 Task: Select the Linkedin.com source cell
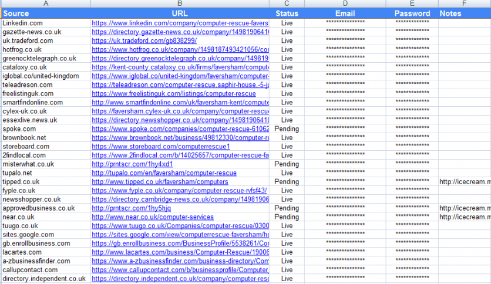[46, 23]
